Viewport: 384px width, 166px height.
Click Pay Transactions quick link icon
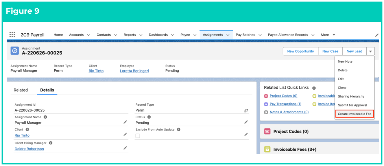click(x=266, y=104)
